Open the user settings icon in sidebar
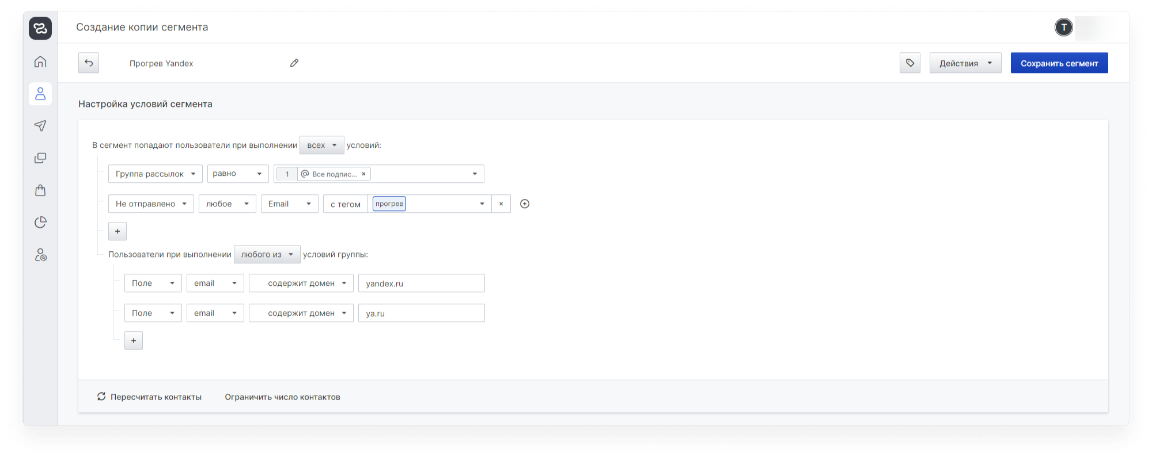1152x460 pixels. coord(40,255)
